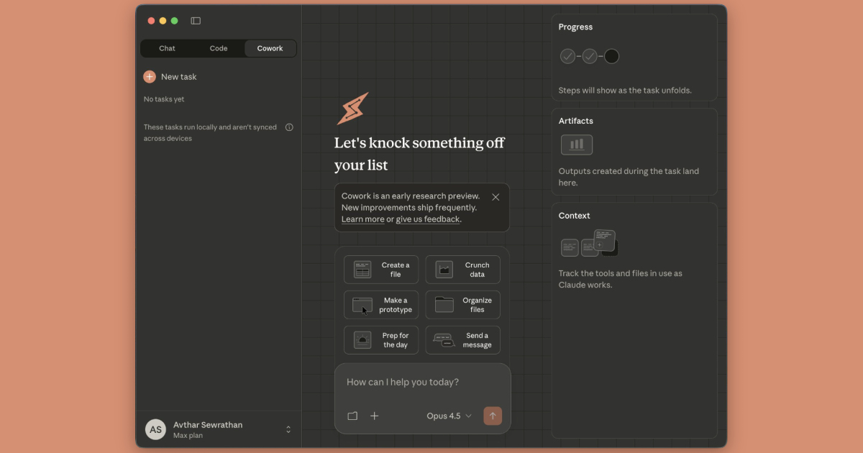The width and height of the screenshot is (863, 453).
Task: Click the Artifacts bar chart icon
Action: [577, 145]
